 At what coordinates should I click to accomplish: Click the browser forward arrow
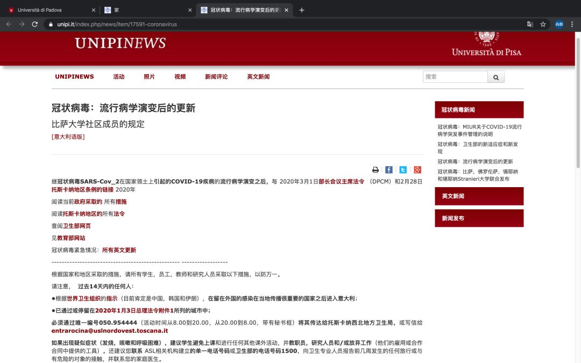22,24
